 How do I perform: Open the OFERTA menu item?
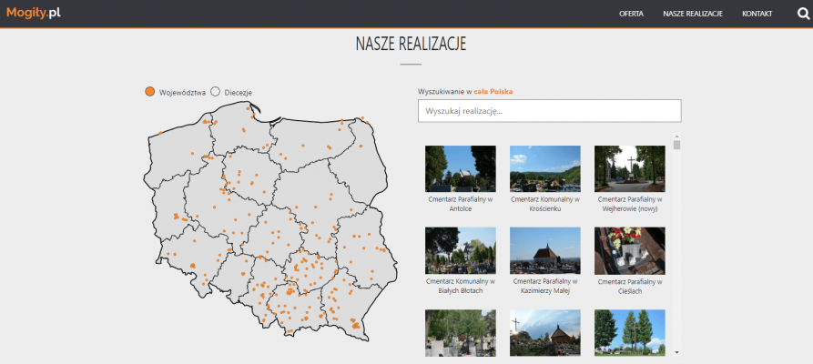pyautogui.click(x=631, y=14)
